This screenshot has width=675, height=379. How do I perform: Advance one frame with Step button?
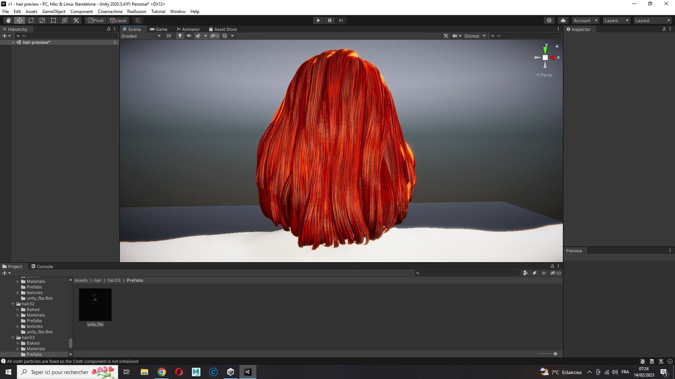click(341, 21)
